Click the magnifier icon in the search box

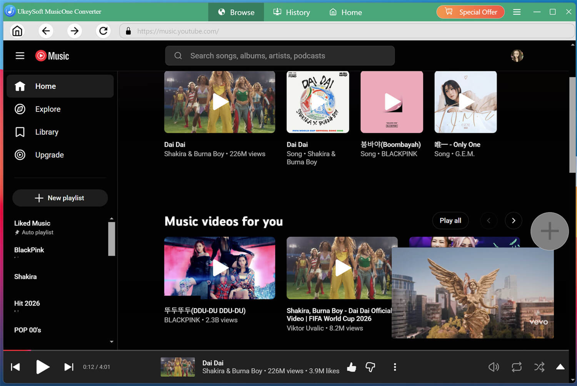178,56
